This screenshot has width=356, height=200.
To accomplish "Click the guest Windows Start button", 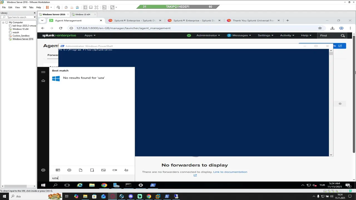I will click(x=43, y=185).
